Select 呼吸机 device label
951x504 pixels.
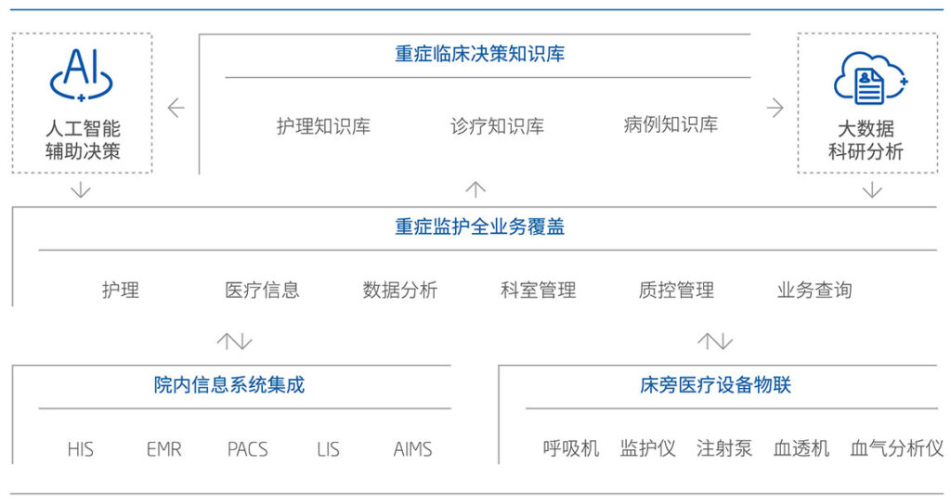(x=571, y=449)
